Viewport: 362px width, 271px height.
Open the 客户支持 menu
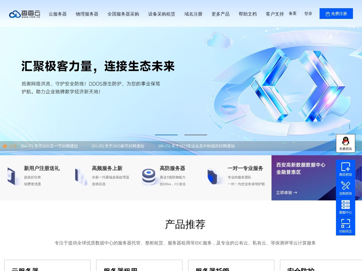click(x=275, y=14)
